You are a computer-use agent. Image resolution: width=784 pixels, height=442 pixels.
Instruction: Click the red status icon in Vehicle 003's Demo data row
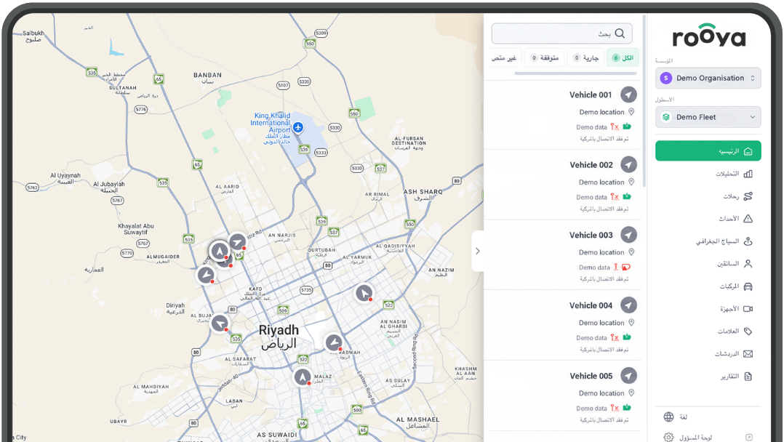(x=626, y=267)
